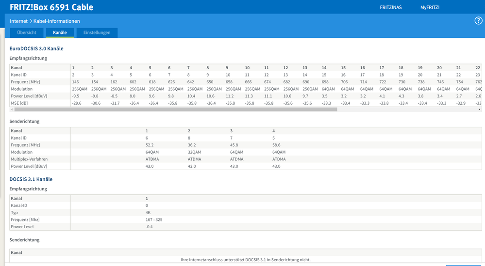Click the Kanal-ID row label in DOCSIS 3.1
This screenshot has height=266, width=485.
pyautogui.click(x=19, y=205)
